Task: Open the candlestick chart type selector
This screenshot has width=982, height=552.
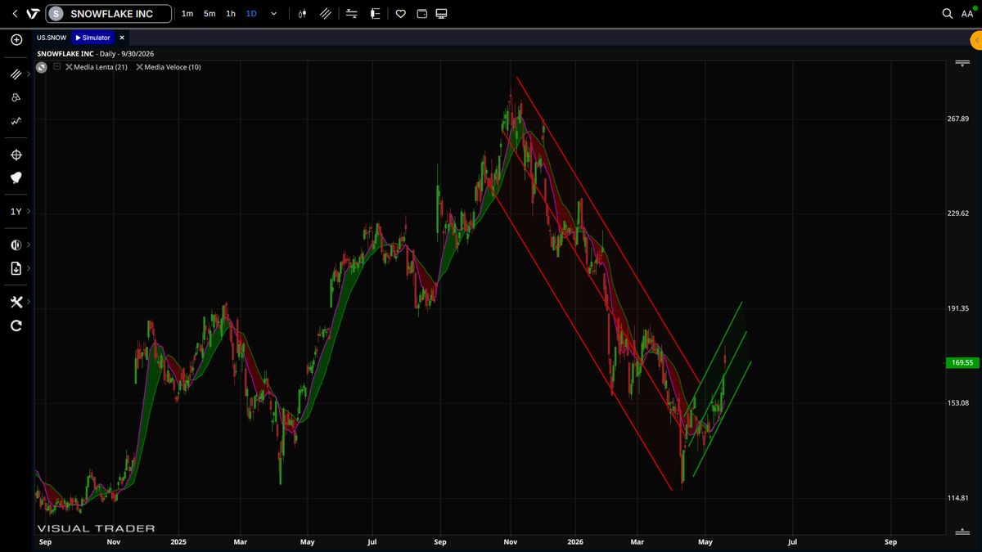Action: pos(302,14)
